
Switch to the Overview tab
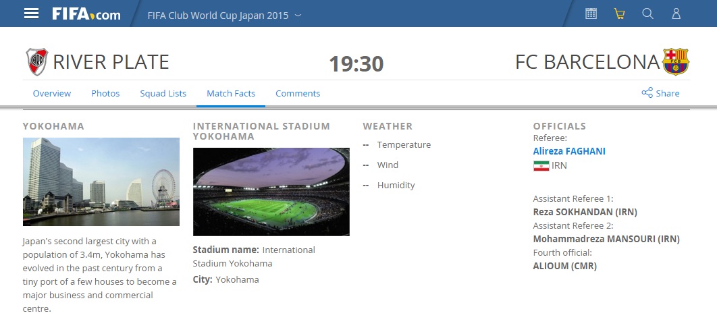(x=52, y=94)
